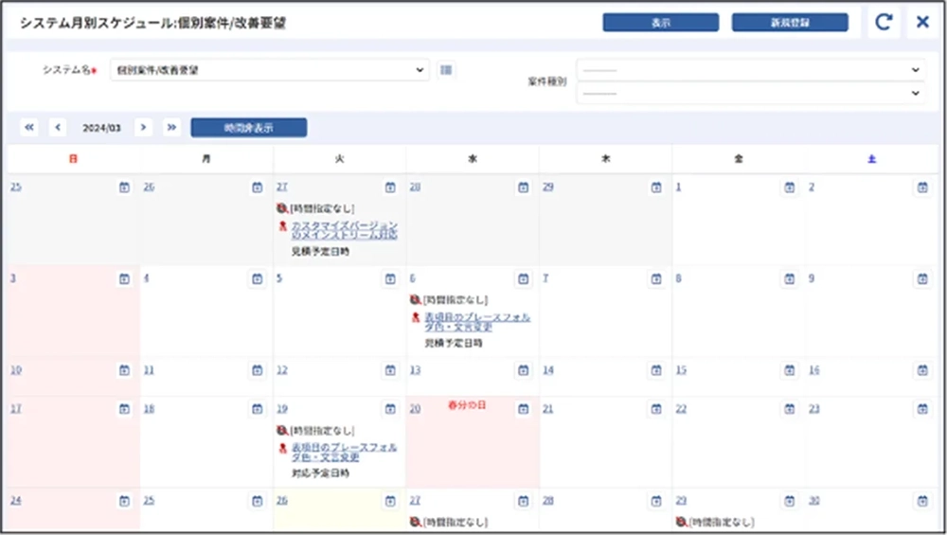Jump forward with the double-right arrow button

171,128
